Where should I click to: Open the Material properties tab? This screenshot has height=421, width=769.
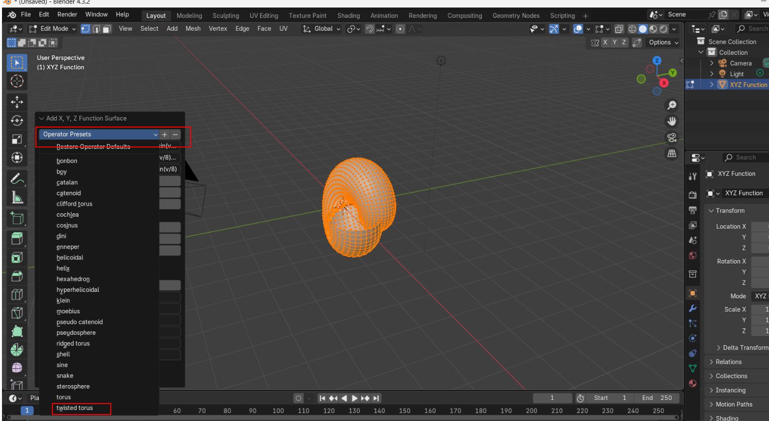coord(693,383)
